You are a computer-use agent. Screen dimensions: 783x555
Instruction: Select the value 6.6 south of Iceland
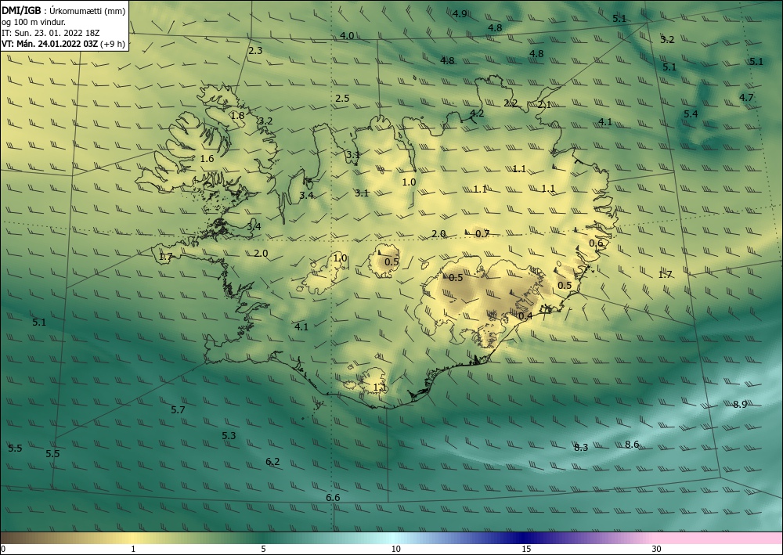[333, 498]
